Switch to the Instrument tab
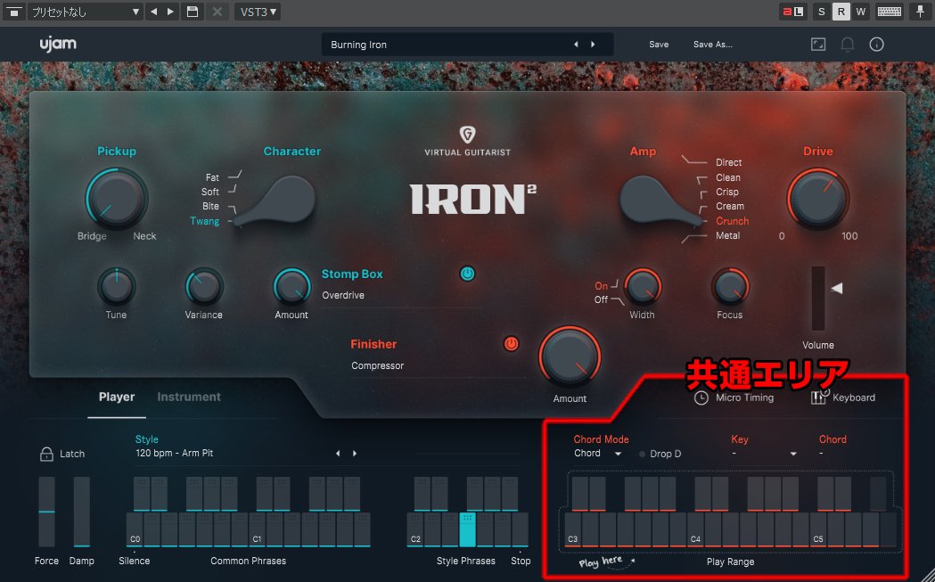Screen dimensions: 935x582 point(188,397)
